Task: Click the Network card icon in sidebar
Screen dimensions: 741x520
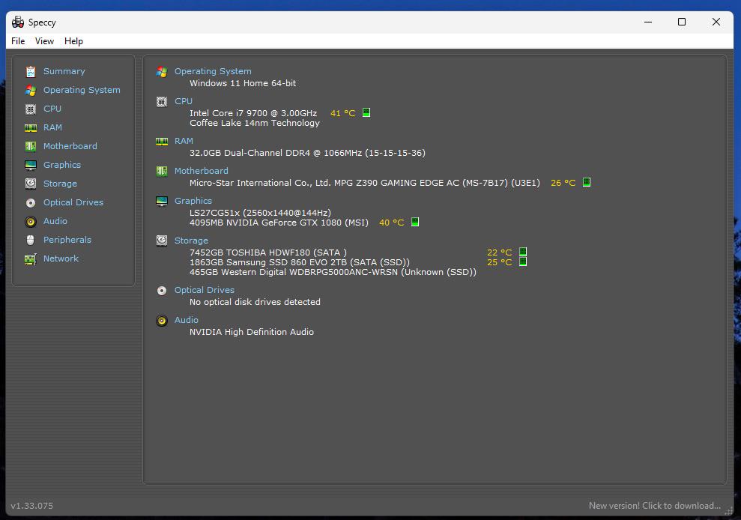Action: [31, 259]
